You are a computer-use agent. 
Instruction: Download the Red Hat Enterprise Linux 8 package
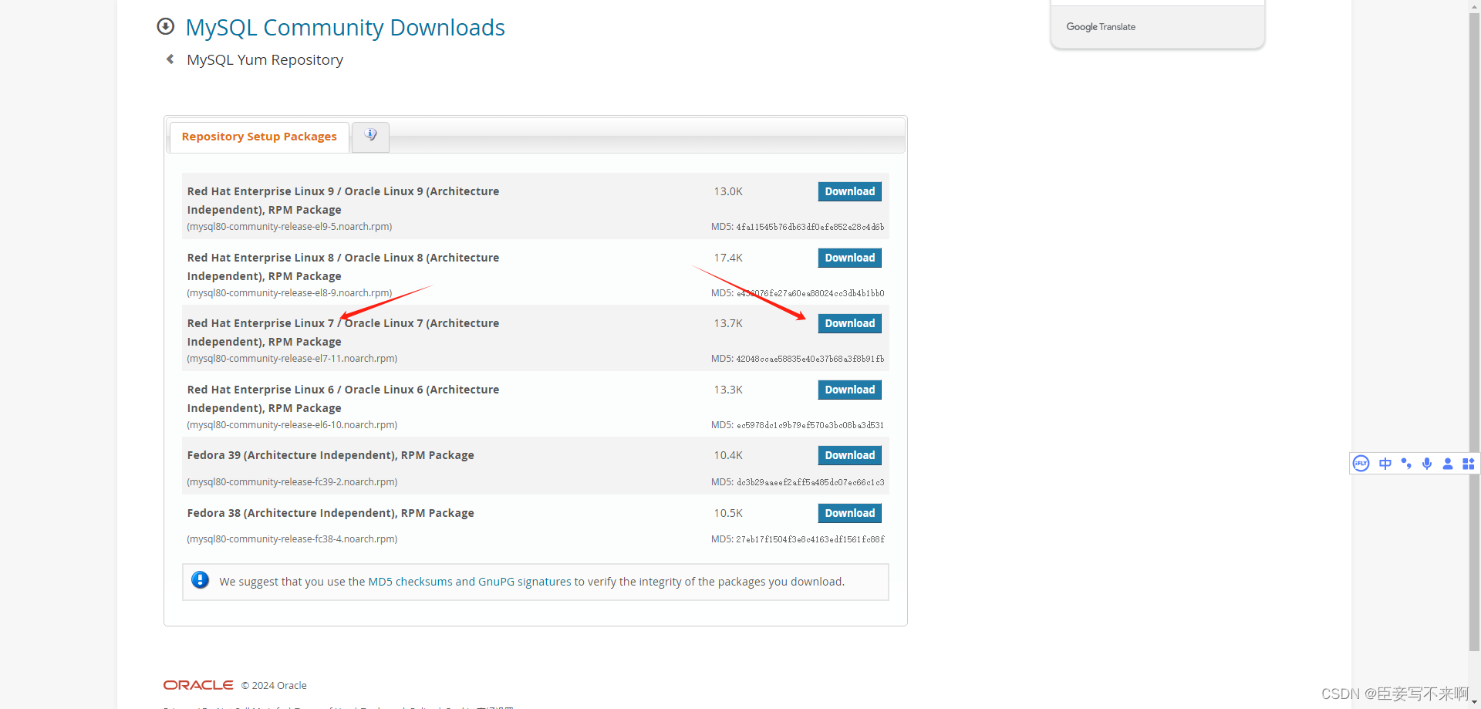pyautogui.click(x=849, y=258)
